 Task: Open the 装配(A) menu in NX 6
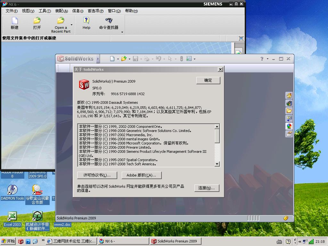61,11
